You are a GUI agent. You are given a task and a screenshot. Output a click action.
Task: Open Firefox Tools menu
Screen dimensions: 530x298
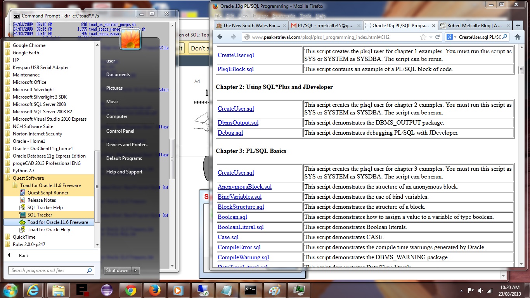click(x=305, y=16)
